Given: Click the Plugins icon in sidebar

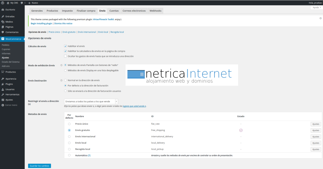Looking at the screenshot, I should coord(3,84).
